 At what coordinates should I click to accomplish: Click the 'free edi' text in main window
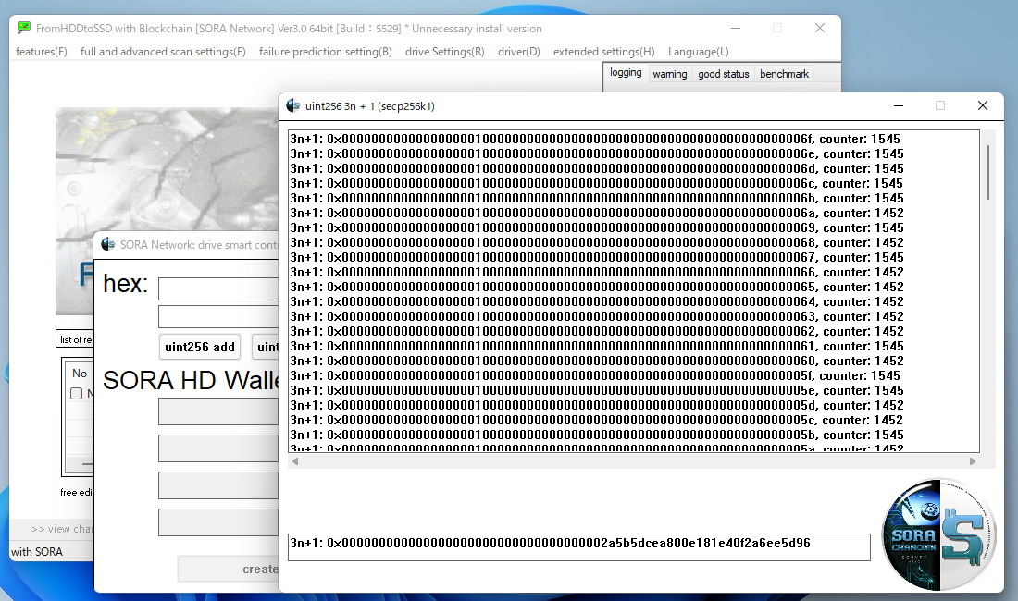click(x=77, y=492)
